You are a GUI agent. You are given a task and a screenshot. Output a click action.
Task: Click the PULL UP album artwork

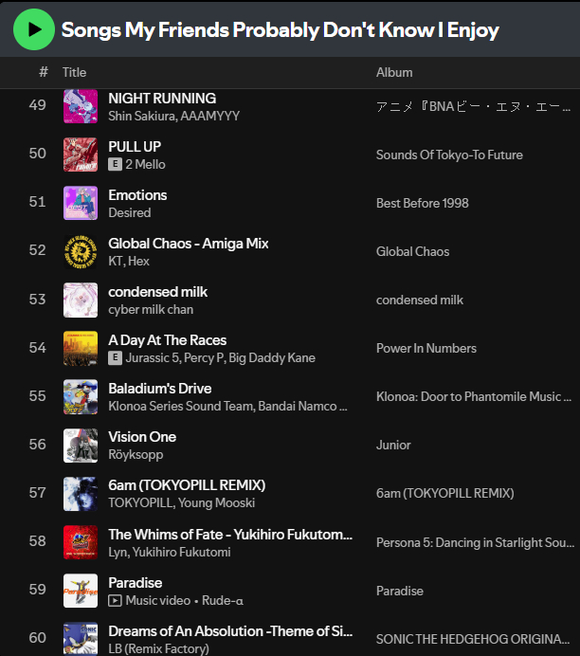click(x=81, y=155)
